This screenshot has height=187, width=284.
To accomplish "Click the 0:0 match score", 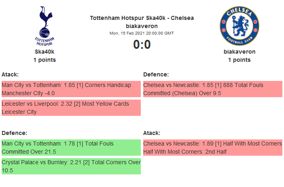I will click(142, 44).
